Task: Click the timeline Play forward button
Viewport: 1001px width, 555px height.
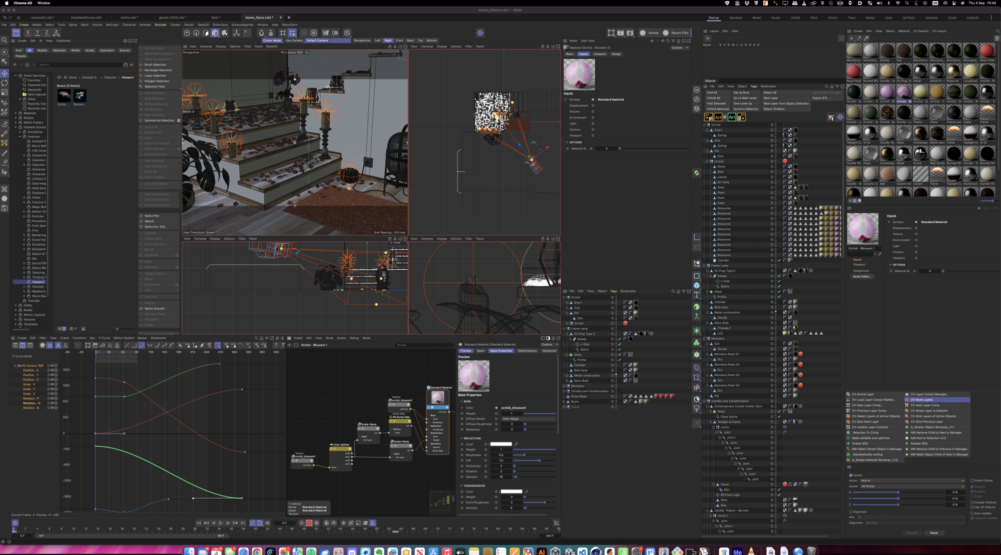Action: (x=221, y=523)
